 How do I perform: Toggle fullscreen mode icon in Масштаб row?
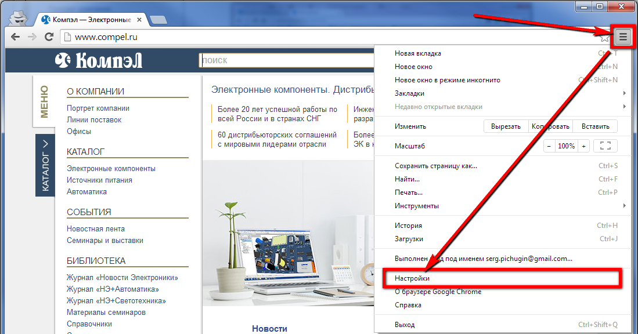click(x=605, y=146)
